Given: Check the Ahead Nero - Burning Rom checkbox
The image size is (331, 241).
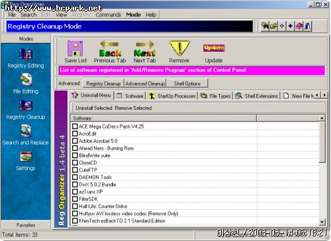Looking at the screenshot, I should tap(75, 148).
